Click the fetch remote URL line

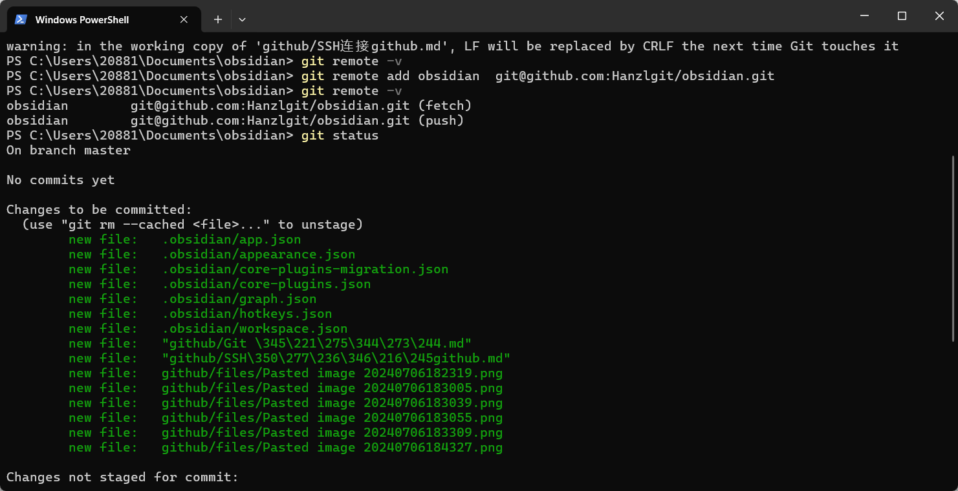click(x=239, y=106)
